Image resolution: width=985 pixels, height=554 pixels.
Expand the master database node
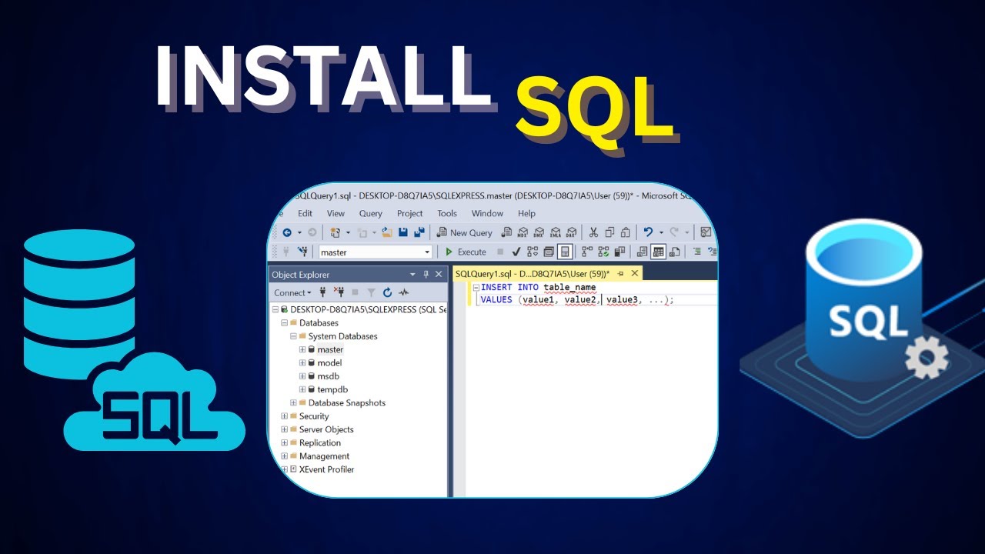302,349
